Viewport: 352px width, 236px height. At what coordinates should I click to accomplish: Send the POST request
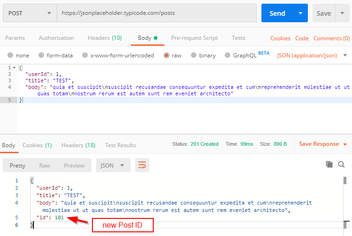pyautogui.click(x=278, y=13)
